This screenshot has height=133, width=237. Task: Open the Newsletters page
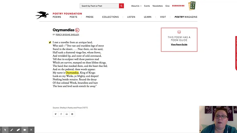point(157,6)
